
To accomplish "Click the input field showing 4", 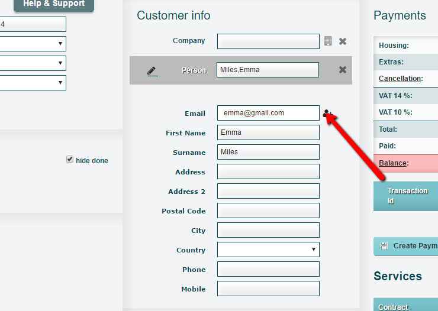I will [x=33, y=24].
